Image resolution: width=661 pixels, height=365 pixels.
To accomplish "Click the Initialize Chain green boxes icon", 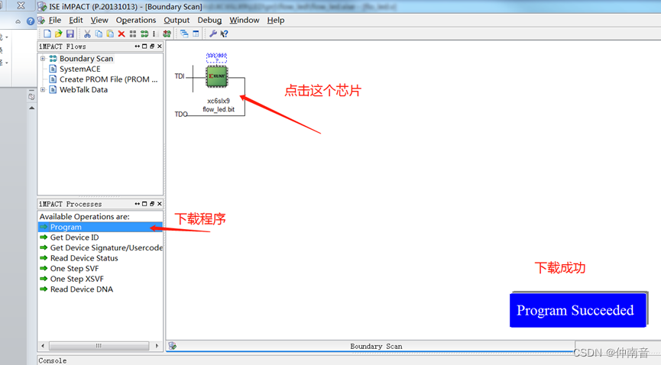I will 144,34.
